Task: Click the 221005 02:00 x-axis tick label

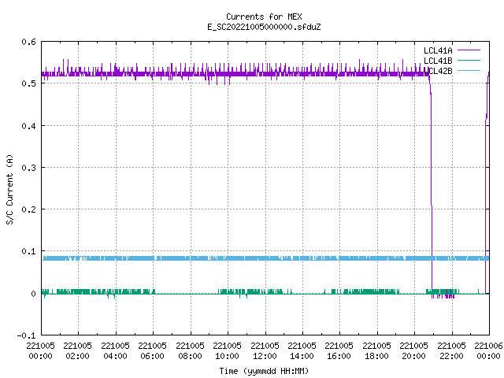Action: click(77, 350)
